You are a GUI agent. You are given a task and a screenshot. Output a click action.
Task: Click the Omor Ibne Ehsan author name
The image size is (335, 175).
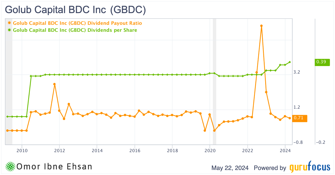[x=54, y=167]
